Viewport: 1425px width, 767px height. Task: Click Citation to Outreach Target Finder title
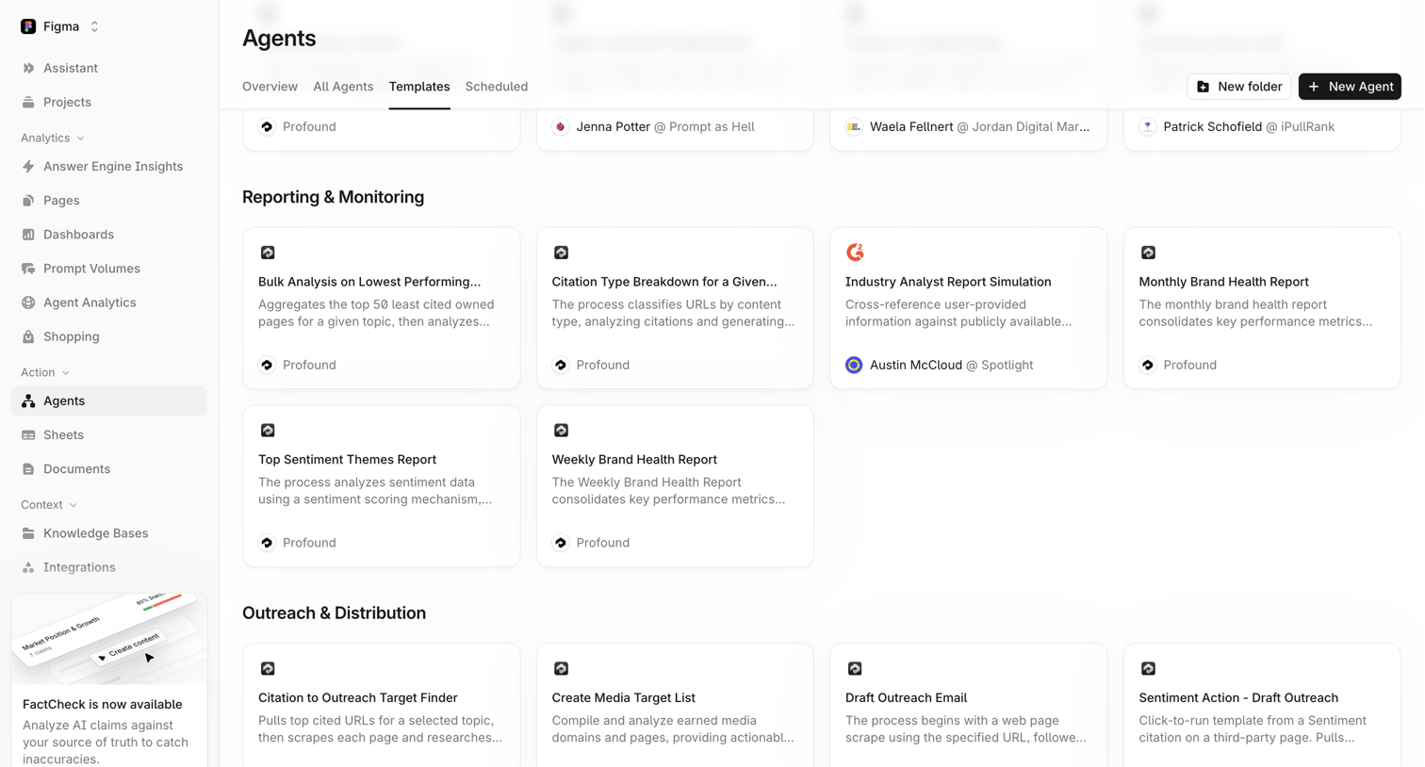[358, 698]
